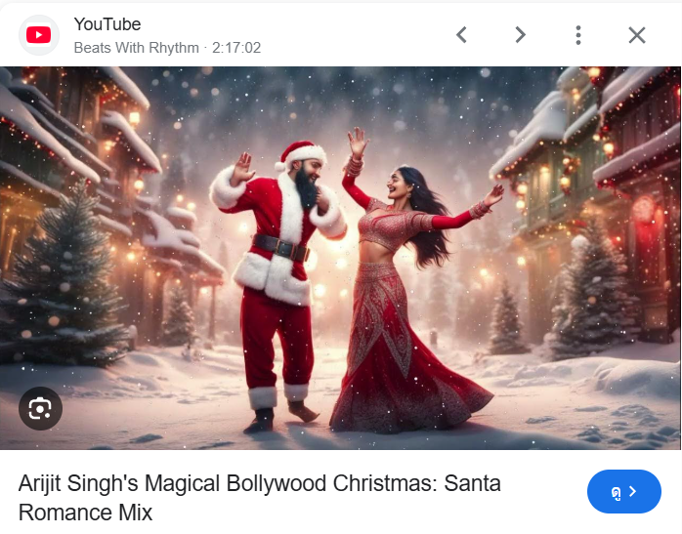
Task: Click the YouTube source label text
Action: pos(107,24)
